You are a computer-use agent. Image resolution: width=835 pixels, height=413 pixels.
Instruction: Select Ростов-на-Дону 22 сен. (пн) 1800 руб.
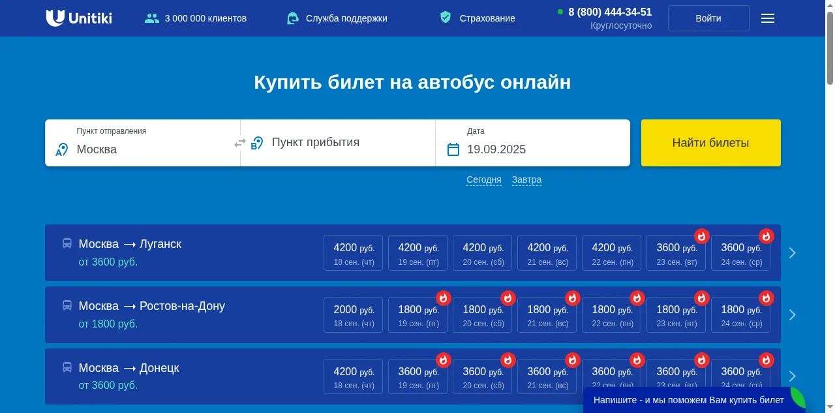click(x=612, y=314)
